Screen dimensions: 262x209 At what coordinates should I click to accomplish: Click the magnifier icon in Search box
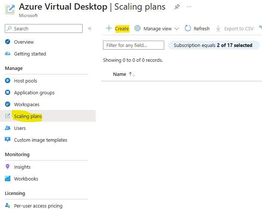pyautogui.click(x=10, y=28)
